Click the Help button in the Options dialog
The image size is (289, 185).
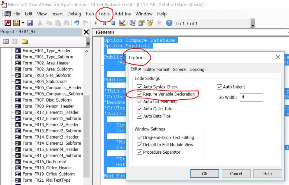tap(268, 174)
